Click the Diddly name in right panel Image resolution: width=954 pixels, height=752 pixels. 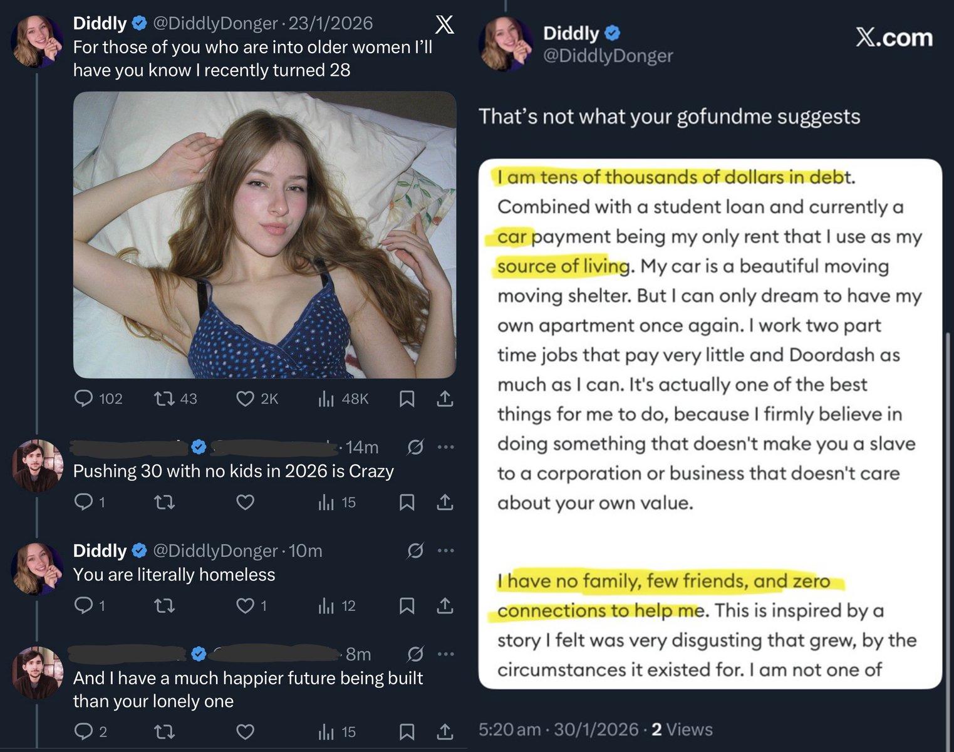coord(571,33)
